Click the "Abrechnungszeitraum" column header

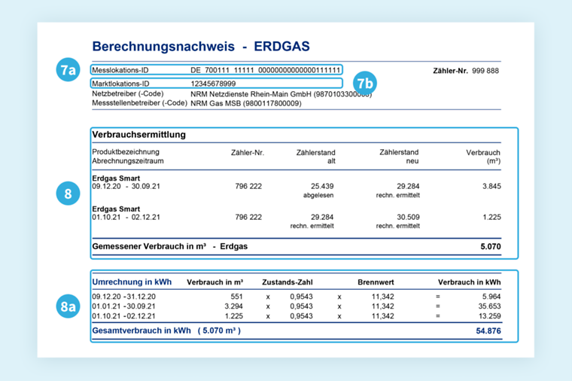128,161
